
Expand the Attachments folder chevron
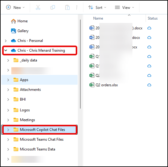coord(8,90)
